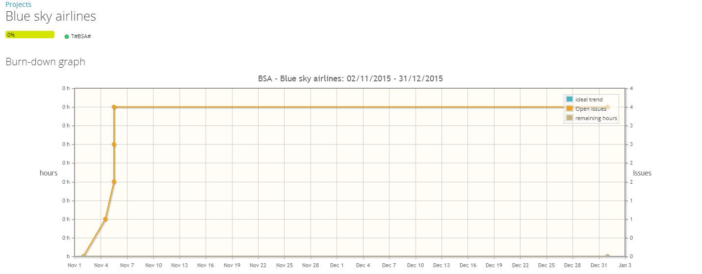The image size is (702, 274).
Task: Select the Open issues point at 1 issue
Action: click(105, 219)
